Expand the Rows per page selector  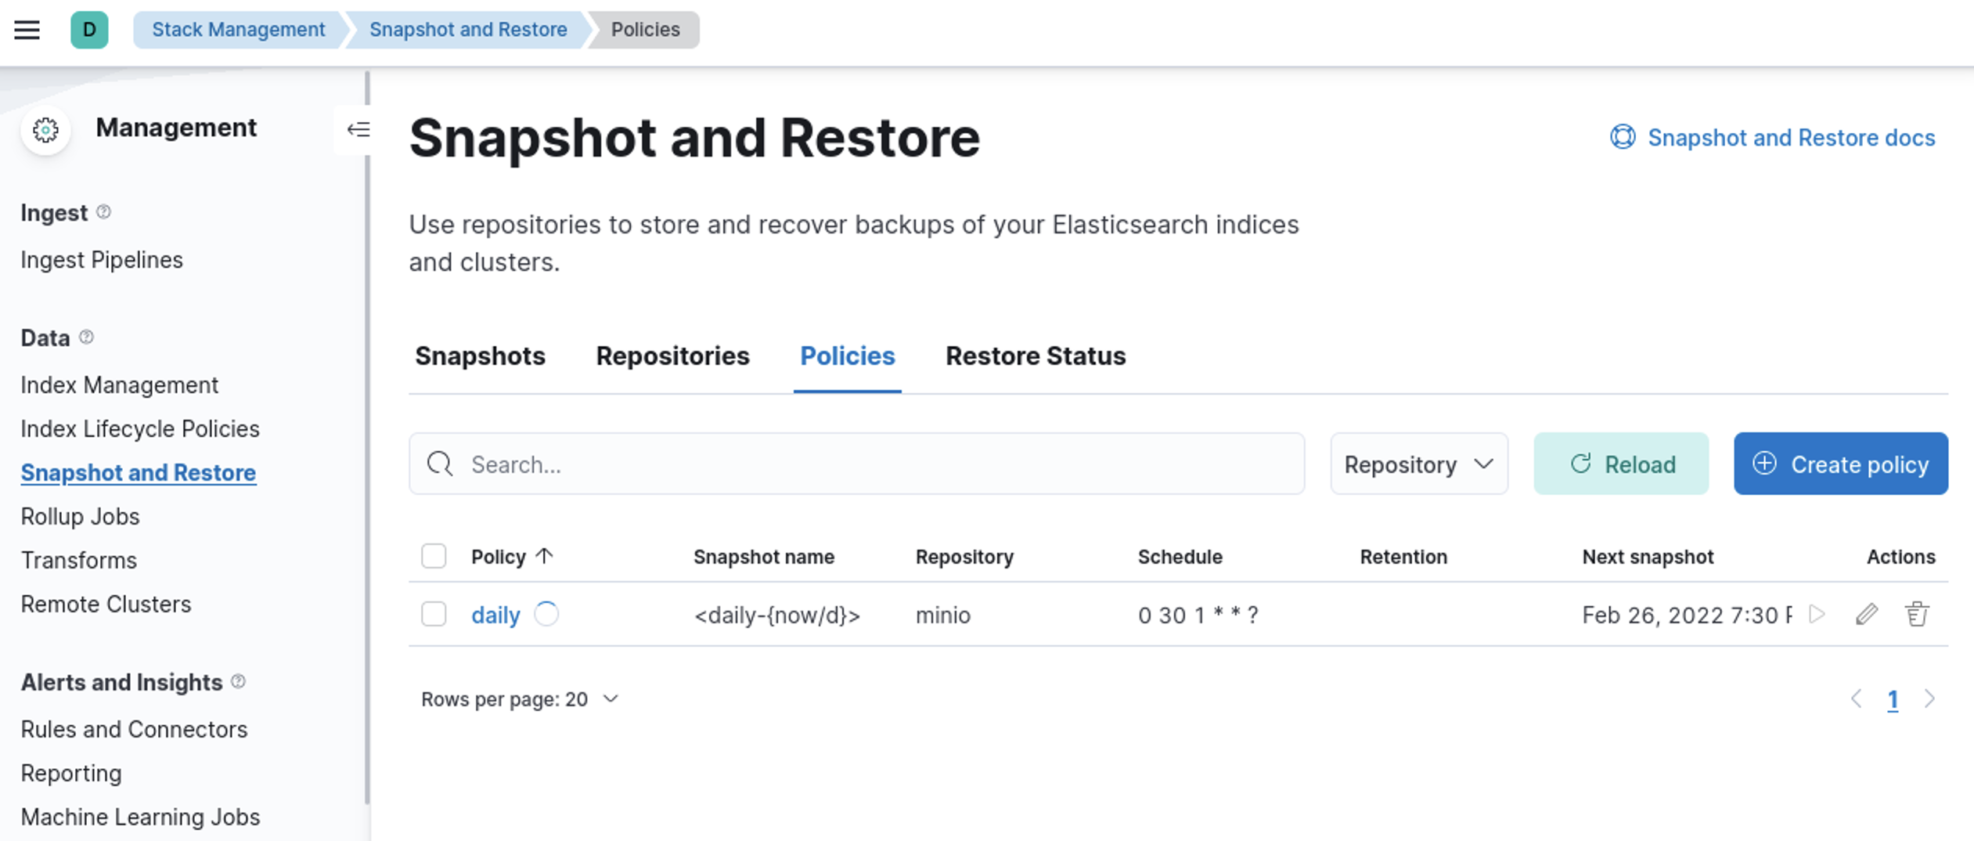click(520, 699)
